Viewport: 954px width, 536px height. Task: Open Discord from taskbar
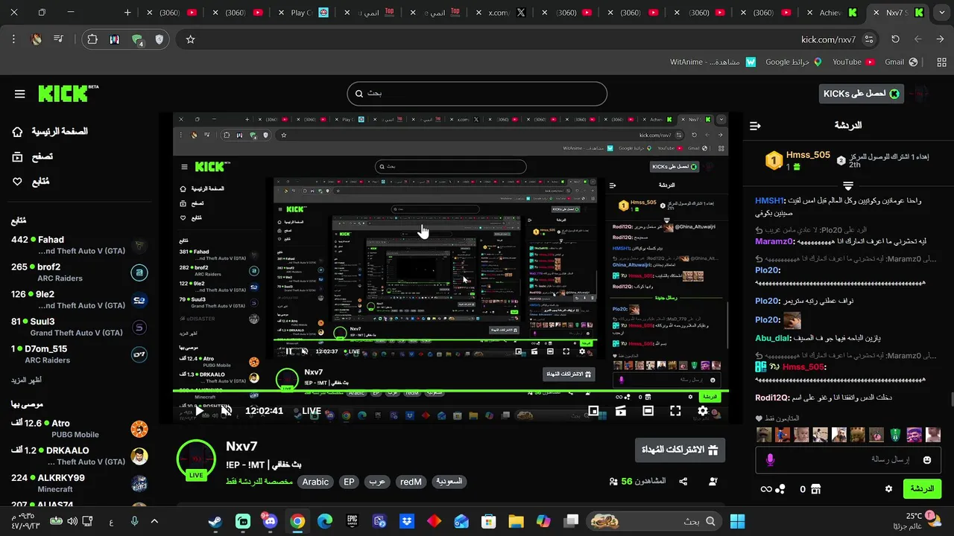tap(270, 521)
